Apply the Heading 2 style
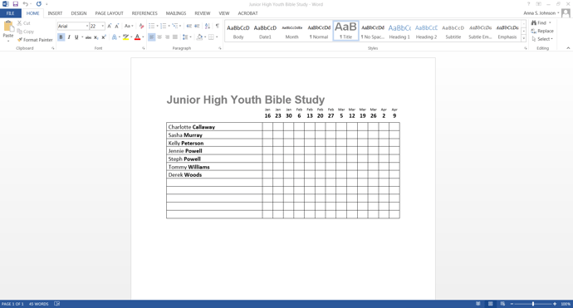This screenshot has width=573, height=308. tap(426, 32)
